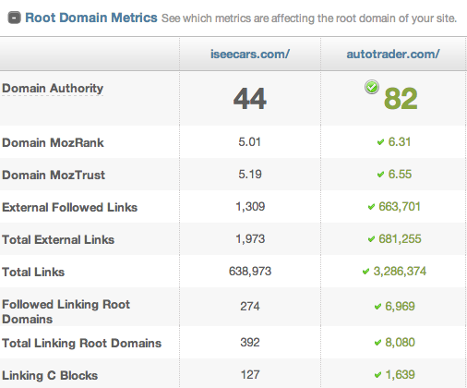Screen dimensions: 467x388
Task: Select the value 3,286,374
Action: pos(400,272)
